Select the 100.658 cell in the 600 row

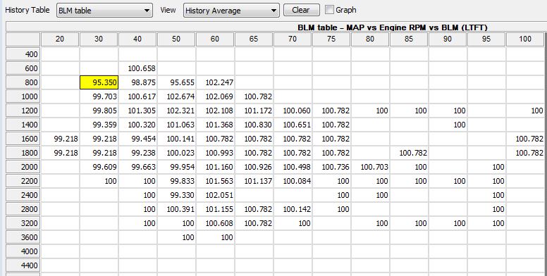[x=137, y=68]
